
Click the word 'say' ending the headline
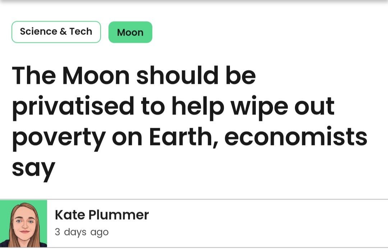33,168
